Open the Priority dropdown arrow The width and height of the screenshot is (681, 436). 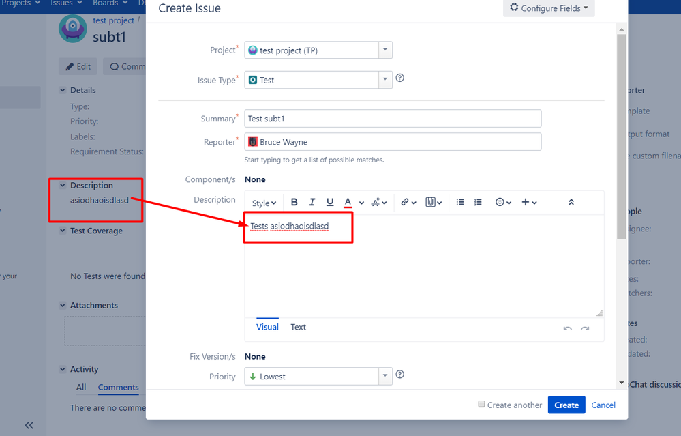tap(385, 377)
